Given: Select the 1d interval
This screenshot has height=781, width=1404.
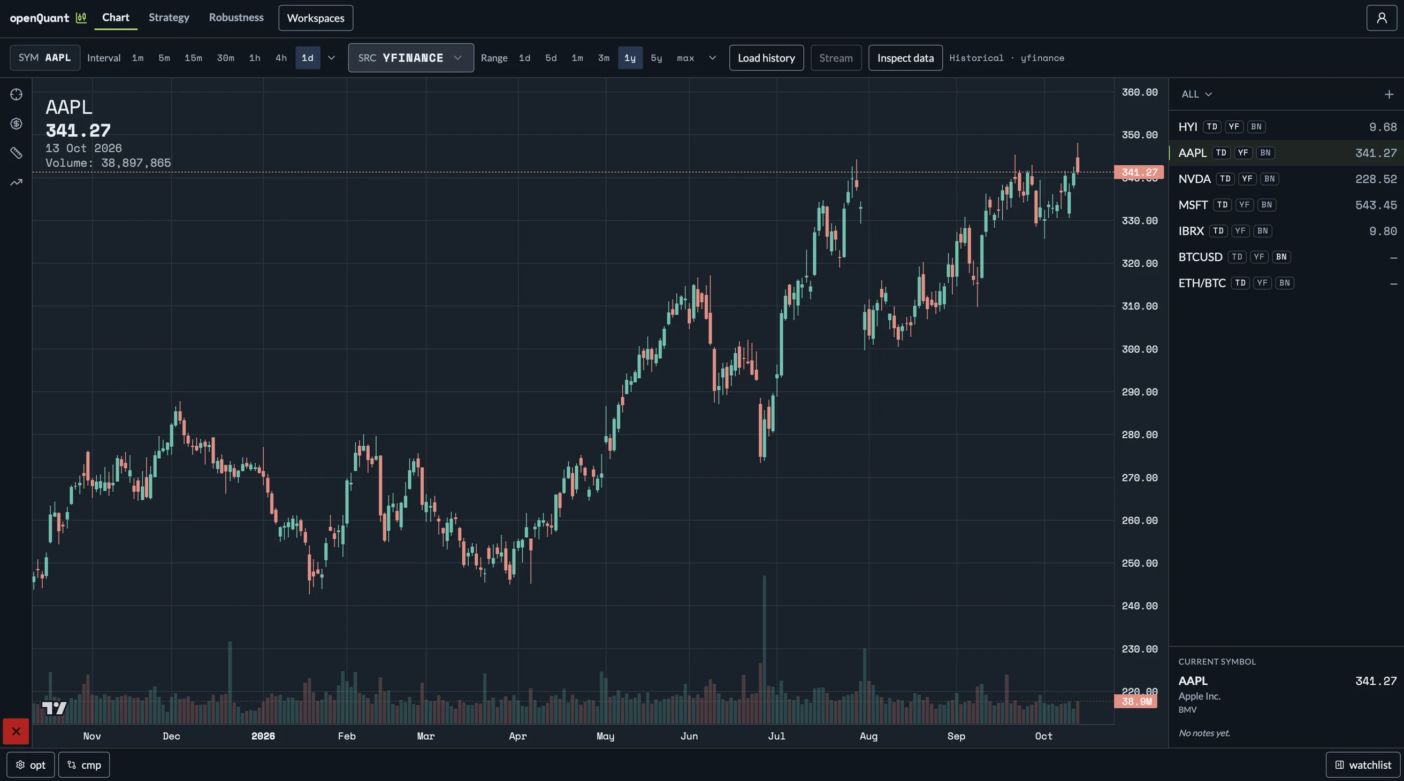Looking at the screenshot, I should point(308,58).
